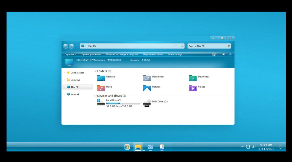
Task: Select Local Disk (C:) capacity bar
Action: click(123, 103)
